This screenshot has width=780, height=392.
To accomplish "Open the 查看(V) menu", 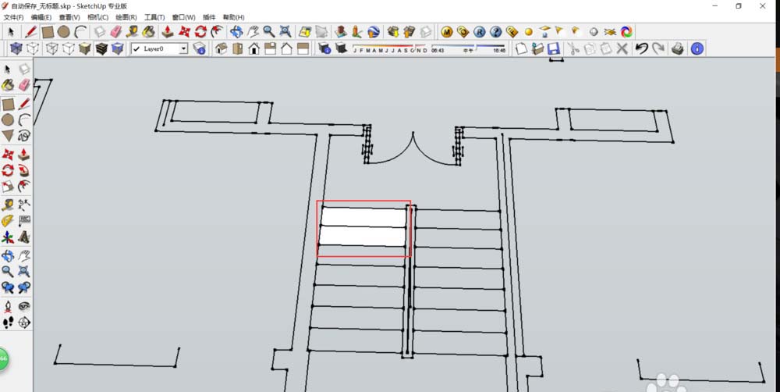I will tap(69, 17).
